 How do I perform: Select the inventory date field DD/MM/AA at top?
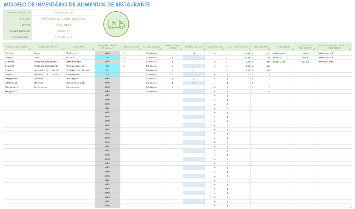click(x=63, y=31)
